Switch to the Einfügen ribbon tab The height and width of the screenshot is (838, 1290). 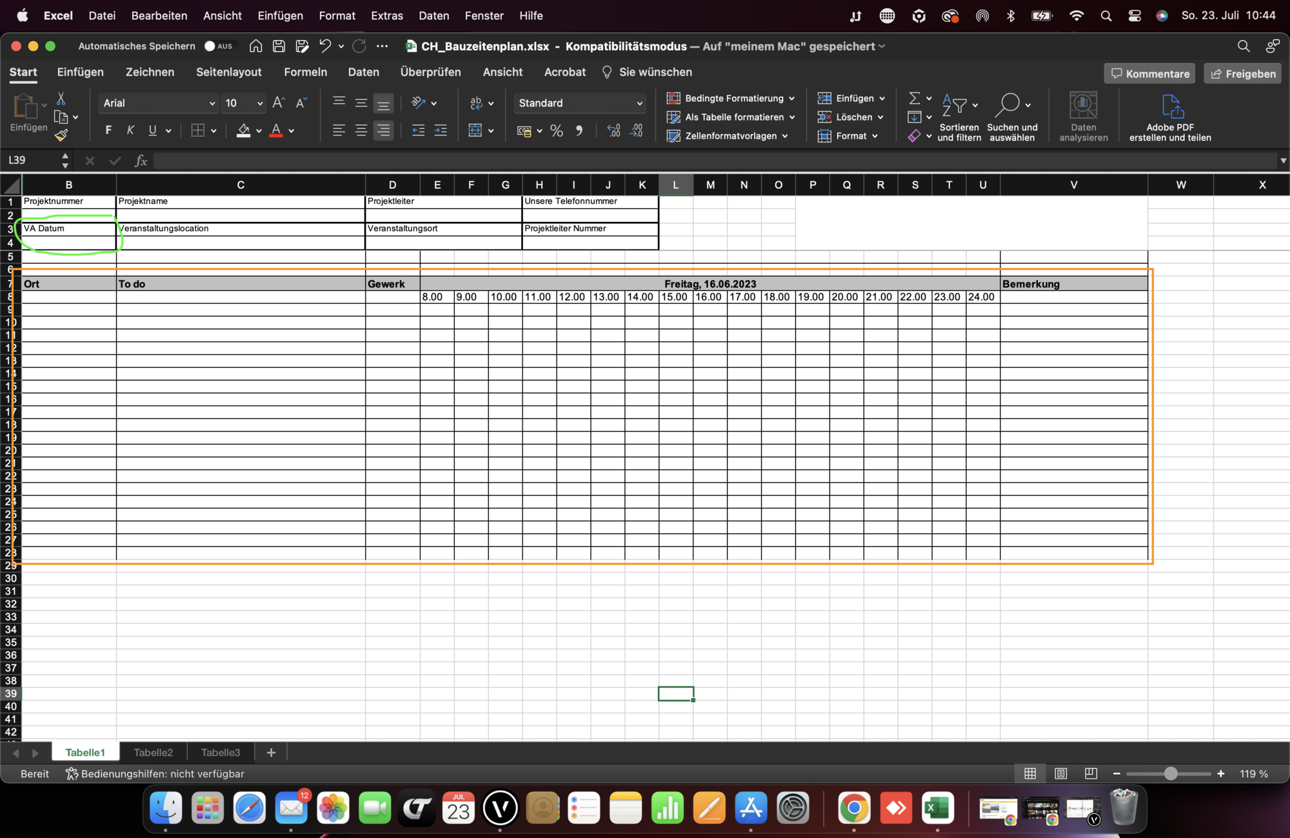click(81, 72)
